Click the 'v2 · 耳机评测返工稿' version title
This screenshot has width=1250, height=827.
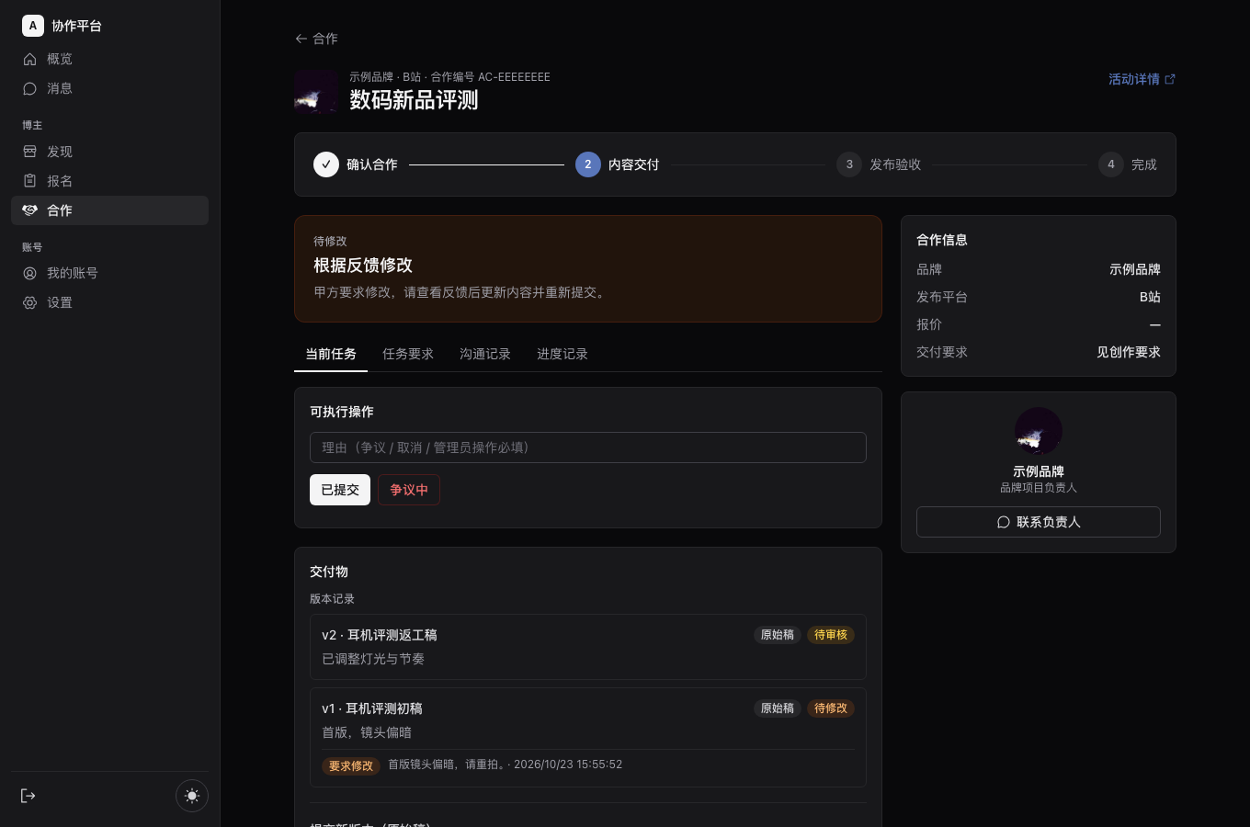coord(380,635)
